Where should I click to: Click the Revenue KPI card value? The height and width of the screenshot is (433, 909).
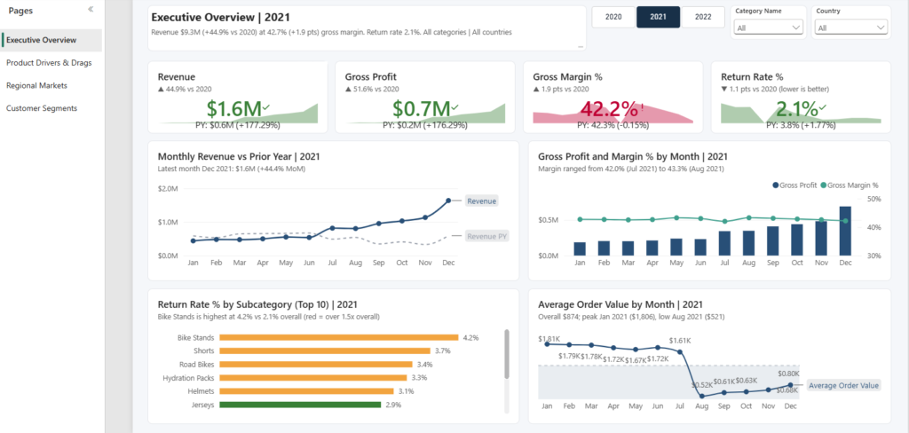pos(234,109)
